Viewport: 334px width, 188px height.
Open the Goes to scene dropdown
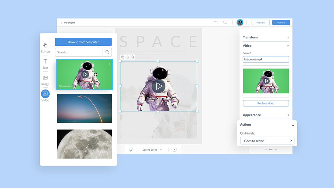pyautogui.click(x=267, y=141)
